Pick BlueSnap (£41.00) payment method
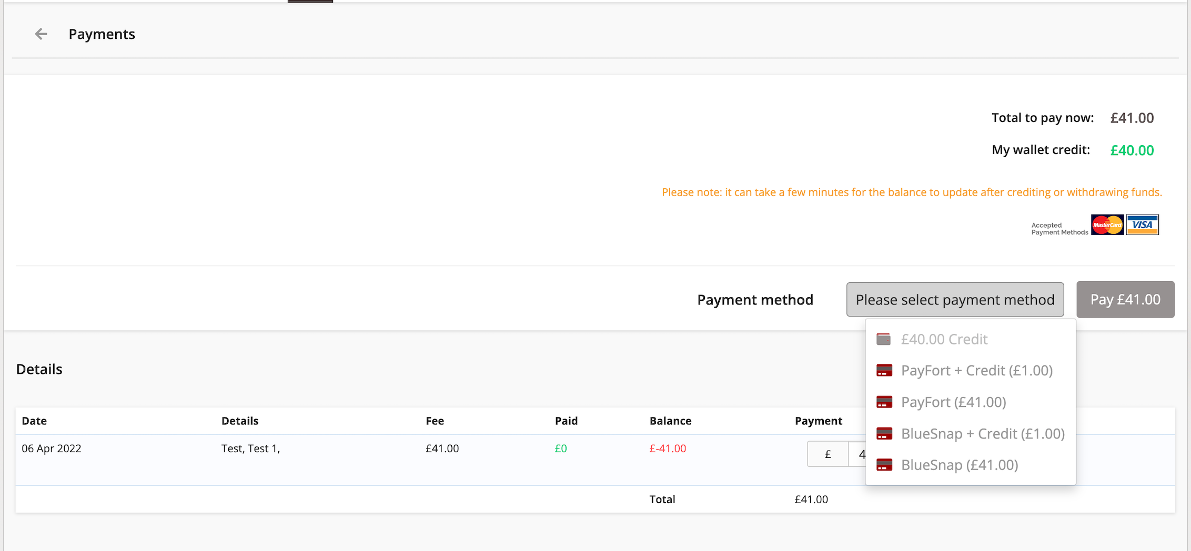This screenshot has height=551, width=1191. click(960, 465)
